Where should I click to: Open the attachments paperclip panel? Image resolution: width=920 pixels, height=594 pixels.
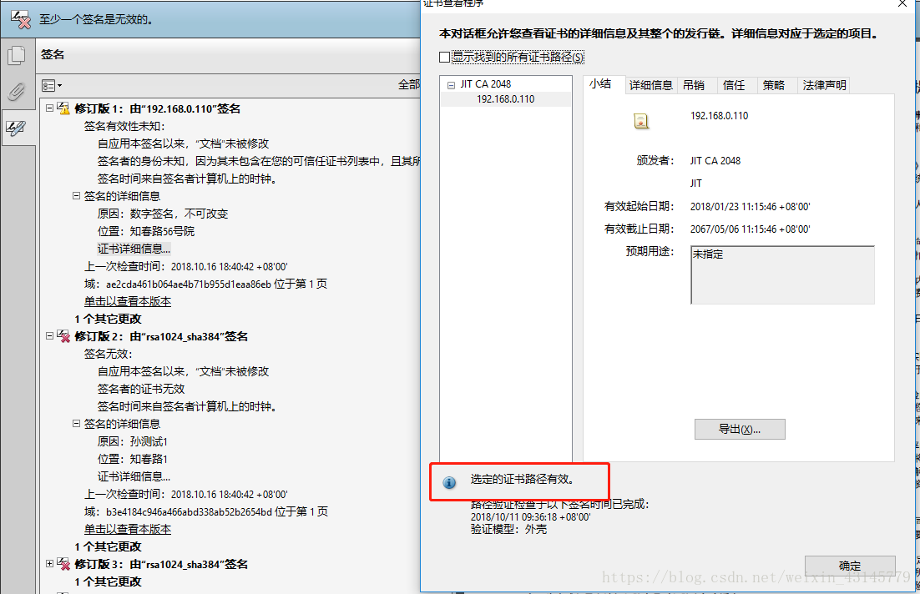[17, 92]
